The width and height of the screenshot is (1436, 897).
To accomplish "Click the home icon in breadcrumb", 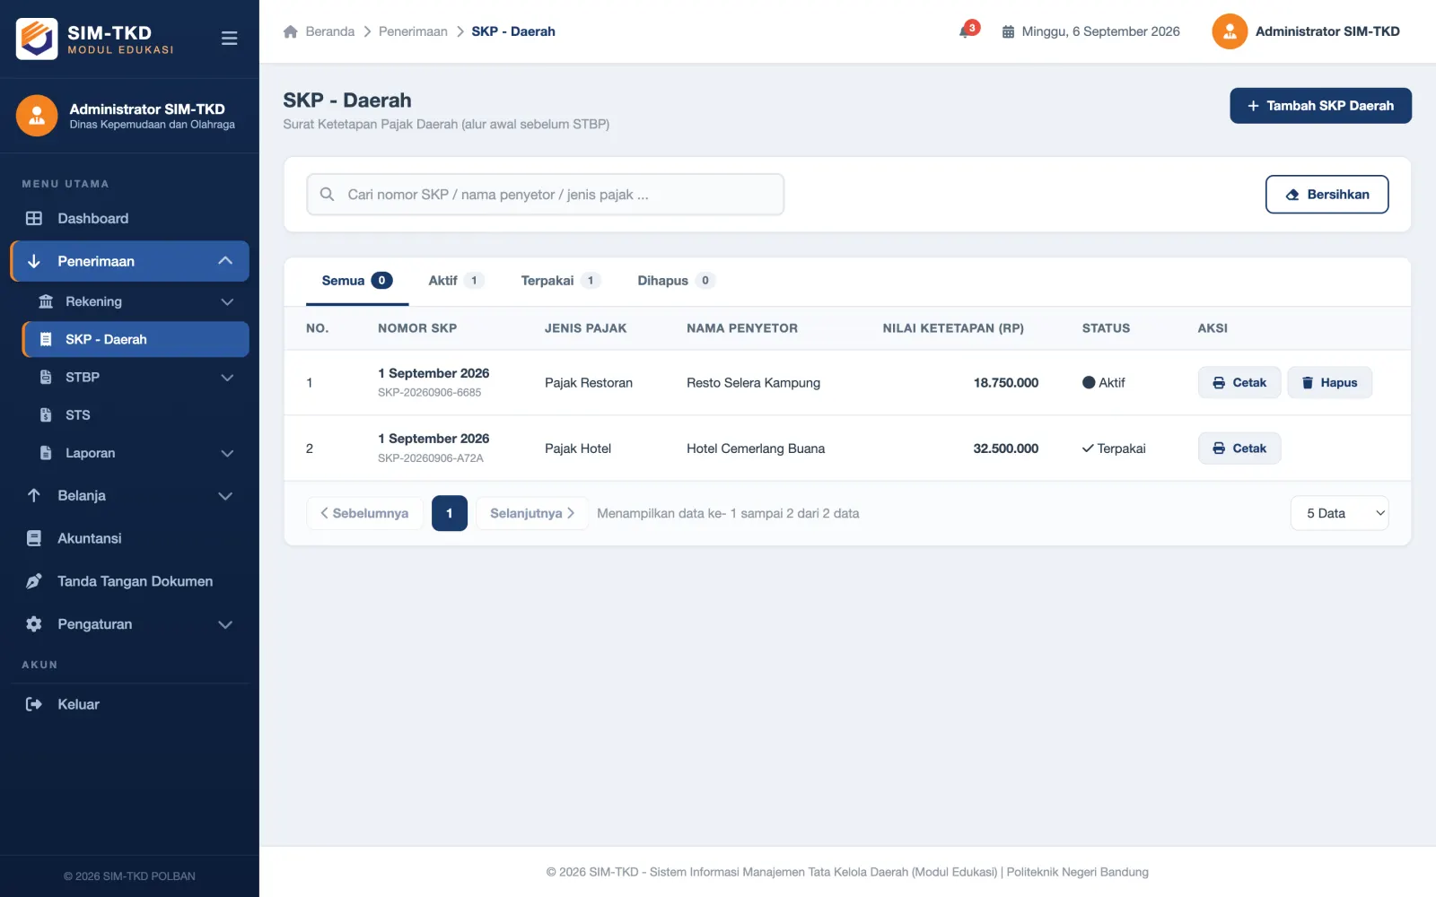I will coord(290,31).
